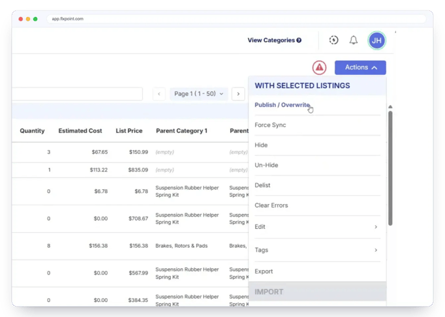Sort by the Estimated Cost column header

[x=80, y=131]
